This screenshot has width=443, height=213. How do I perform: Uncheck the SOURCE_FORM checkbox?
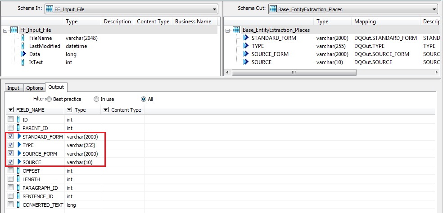tap(11, 153)
